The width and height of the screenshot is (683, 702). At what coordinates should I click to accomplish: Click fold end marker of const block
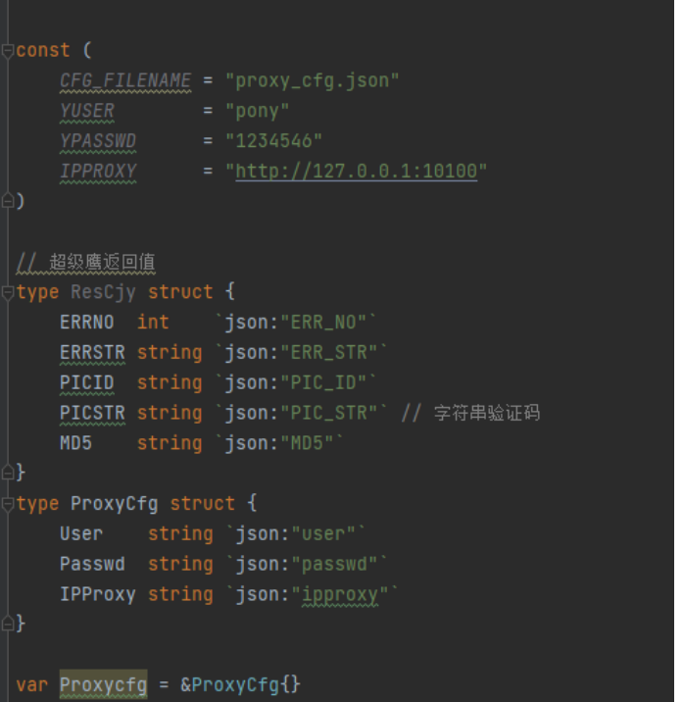click(8, 201)
